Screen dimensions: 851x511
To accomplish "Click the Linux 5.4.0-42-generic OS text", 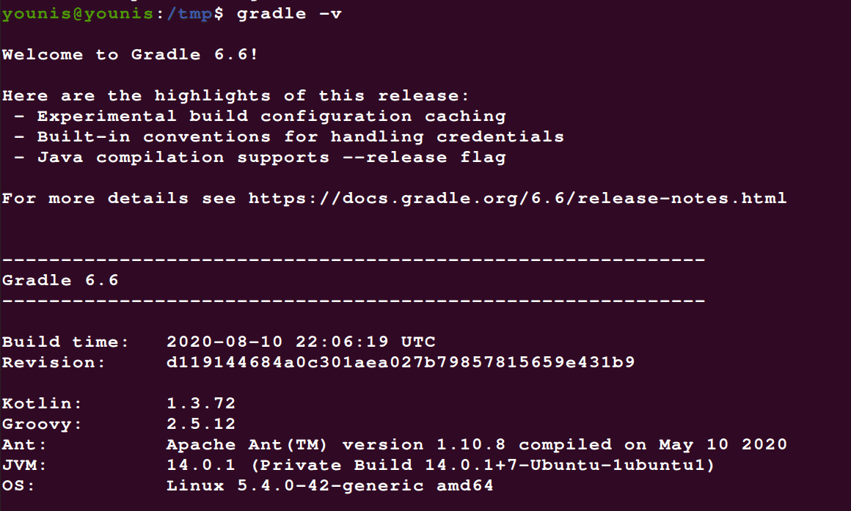I will coord(330,486).
